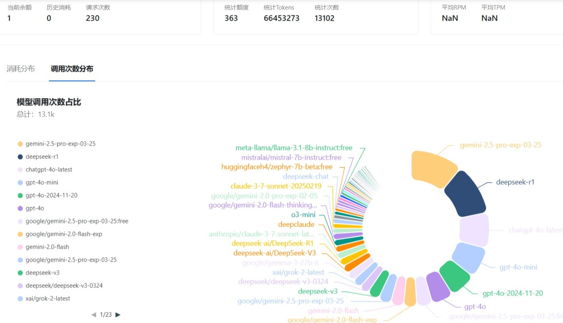The image size is (563, 323).
Task: Go to next legend page arrow
Action: tap(118, 315)
